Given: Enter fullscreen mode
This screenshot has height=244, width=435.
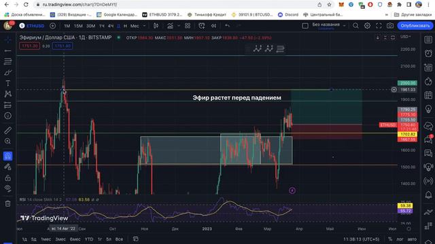Looking at the screenshot, I should coord(379,26).
